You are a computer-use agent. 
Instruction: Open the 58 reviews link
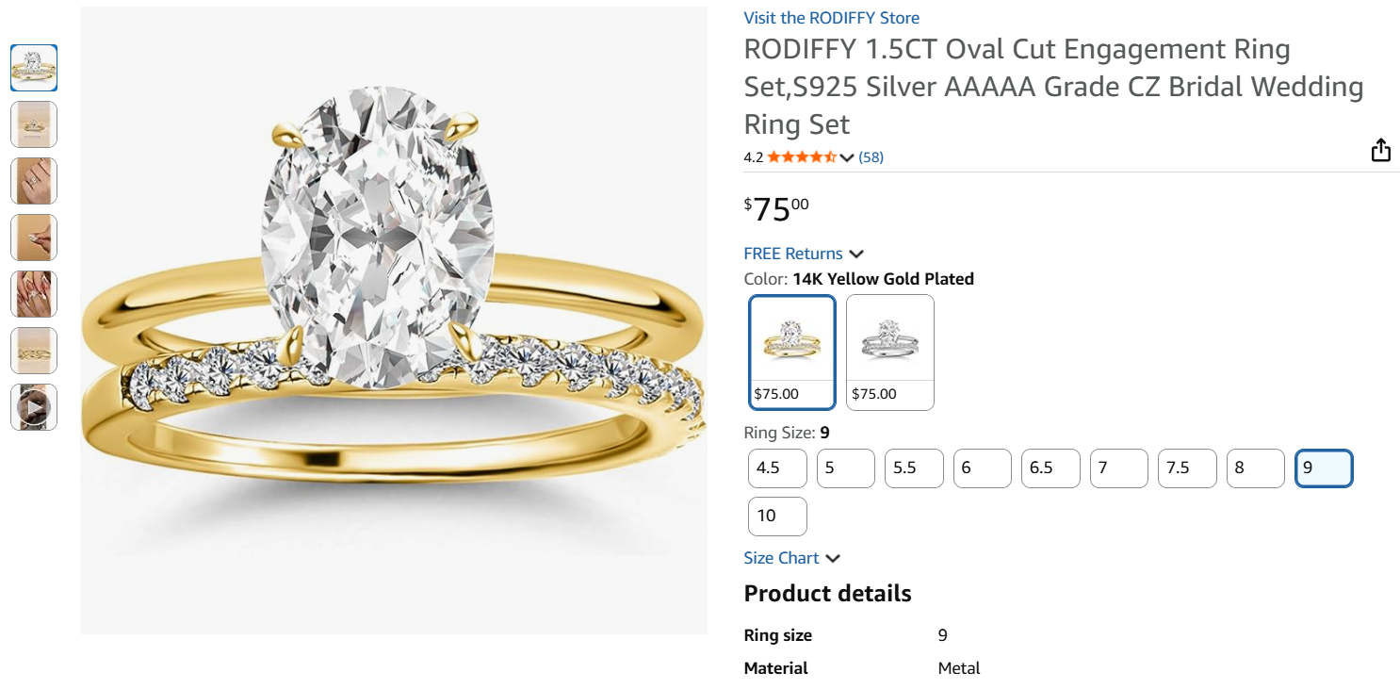871,157
